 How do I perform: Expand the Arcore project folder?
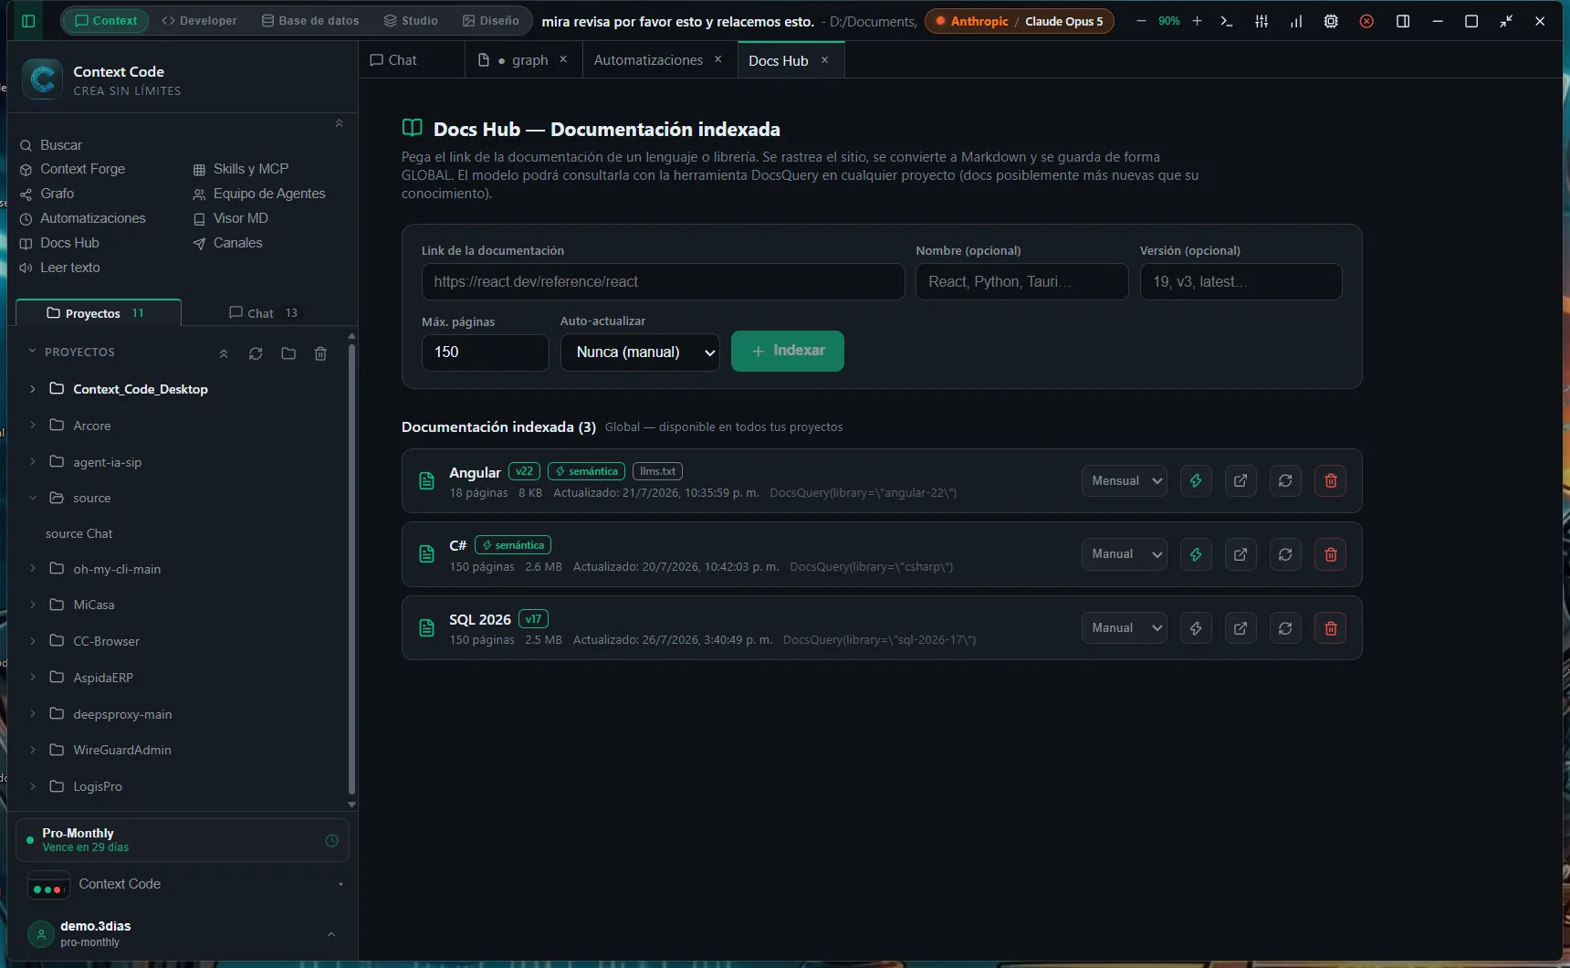[x=33, y=425]
